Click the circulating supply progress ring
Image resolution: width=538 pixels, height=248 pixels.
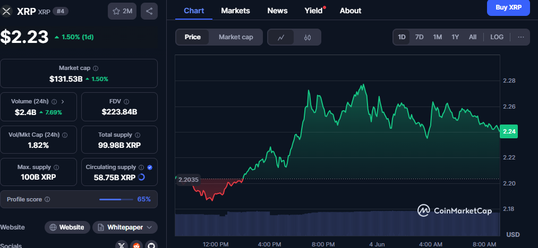(141, 177)
